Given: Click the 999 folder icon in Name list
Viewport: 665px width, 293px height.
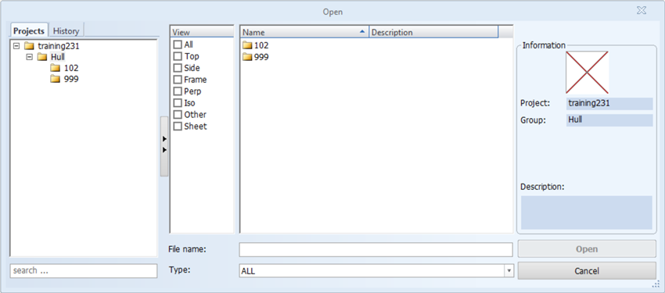Looking at the screenshot, I should pyautogui.click(x=247, y=57).
